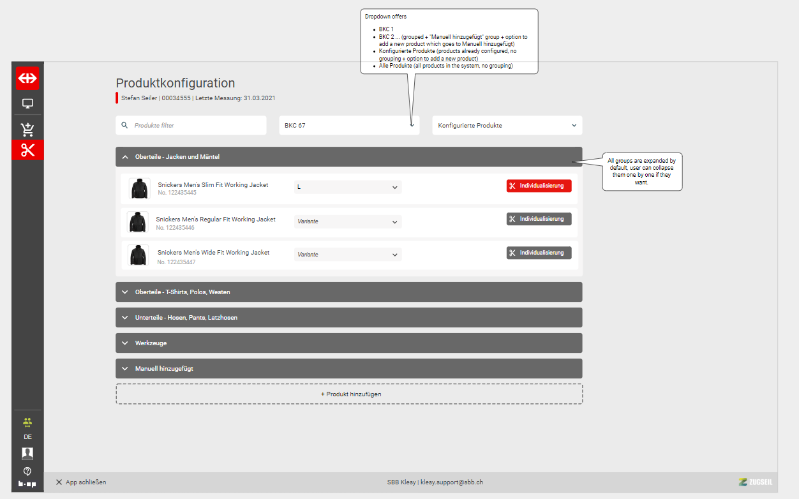Screen dimensions: 799x499
Task: Click the yellow team icon above DE
Action: coord(27,422)
